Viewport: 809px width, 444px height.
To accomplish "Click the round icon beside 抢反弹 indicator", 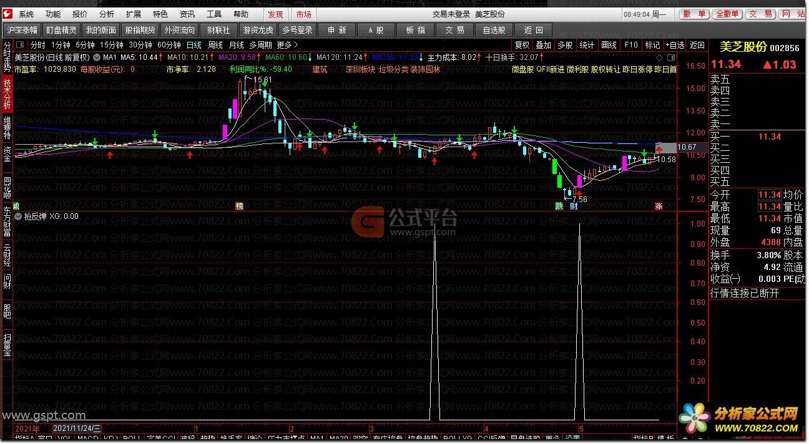I will point(18,216).
